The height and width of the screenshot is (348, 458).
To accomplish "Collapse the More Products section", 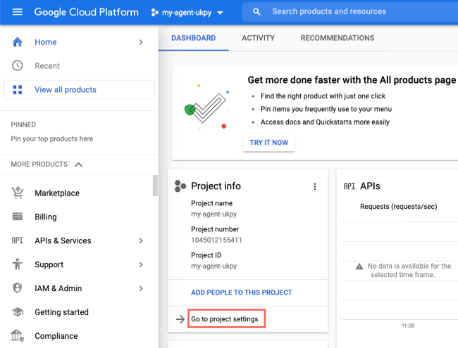I will pyautogui.click(x=78, y=165).
